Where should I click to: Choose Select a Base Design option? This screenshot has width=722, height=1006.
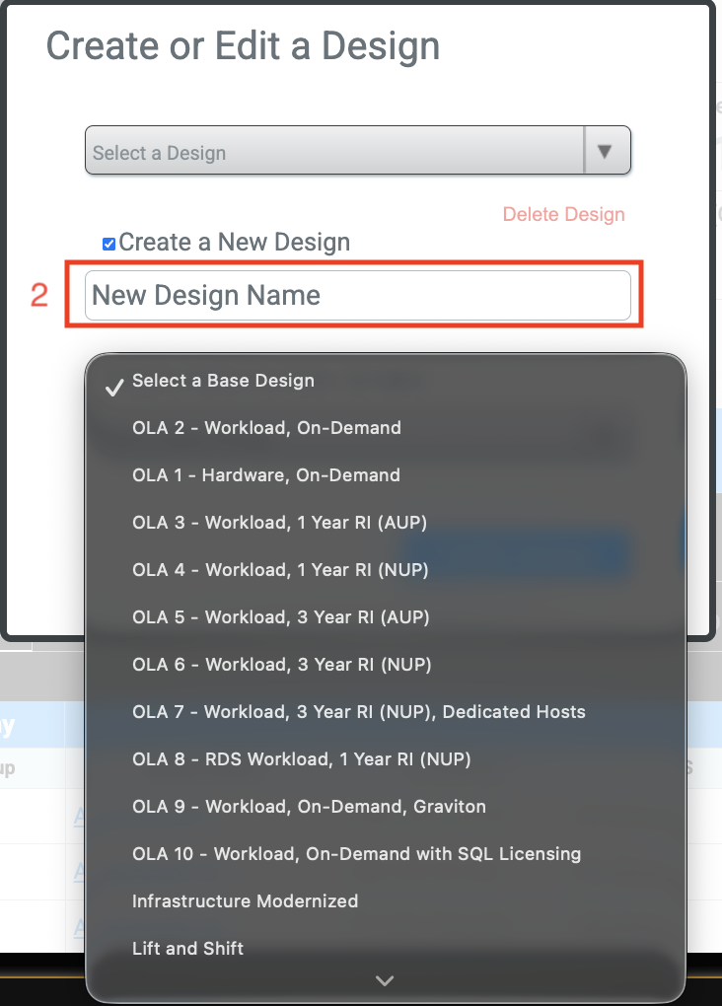click(223, 381)
